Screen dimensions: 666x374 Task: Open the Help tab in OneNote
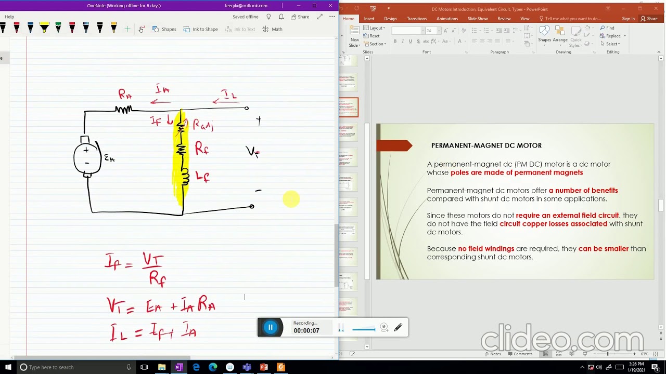pyautogui.click(x=9, y=17)
